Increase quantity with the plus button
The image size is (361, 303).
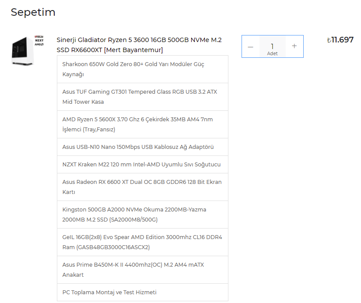pos(294,46)
